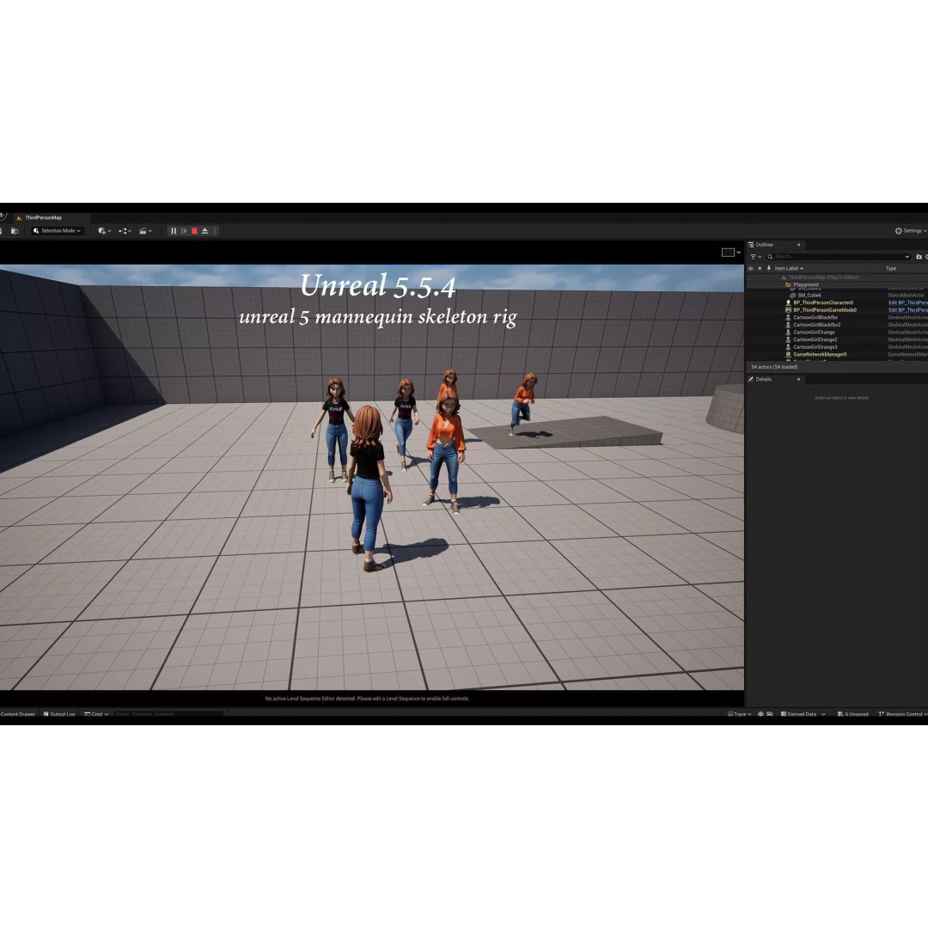928x928 pixels.
Task: Focus the Outliner search field
Action: pos(838,257)
